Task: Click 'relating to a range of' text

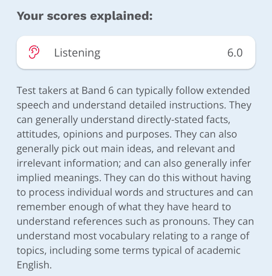Action: pyautogui.click(x=201, y=236)
